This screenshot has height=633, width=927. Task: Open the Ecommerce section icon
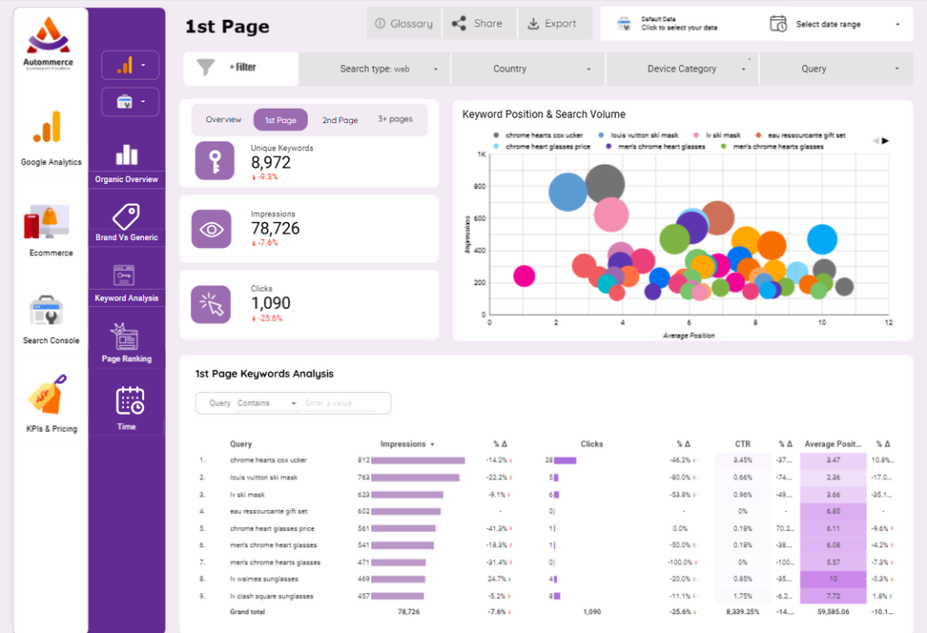coord(47,221)
